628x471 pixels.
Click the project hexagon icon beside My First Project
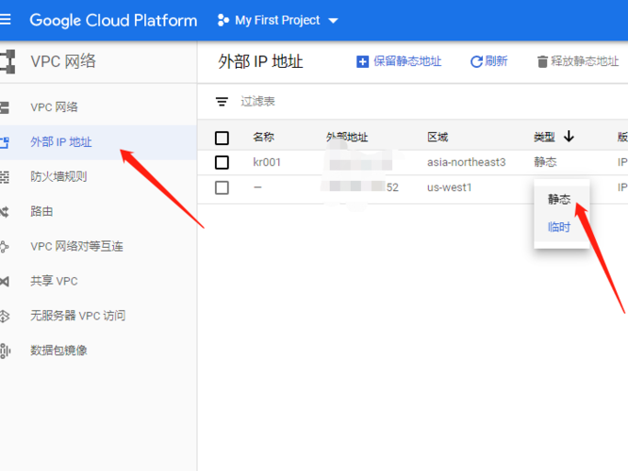pos(223,20)
